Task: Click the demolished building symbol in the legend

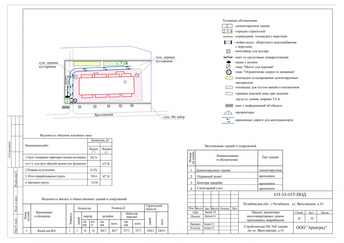Action: pos(227,26)
